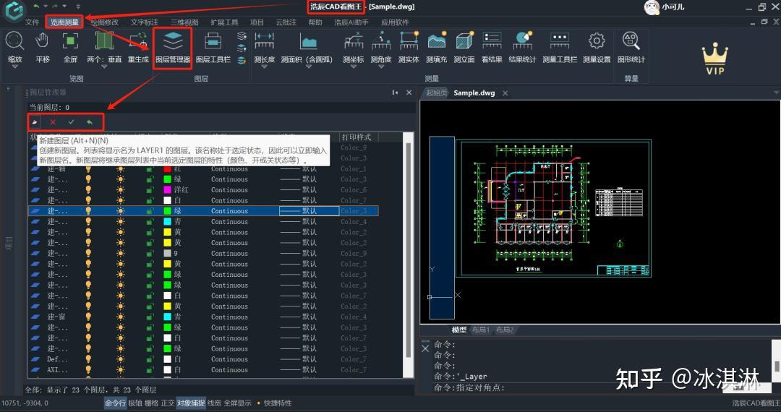Expand the dropdown arrow under 两个:垂直
This screenshot has height=412, width=781.
104,66
